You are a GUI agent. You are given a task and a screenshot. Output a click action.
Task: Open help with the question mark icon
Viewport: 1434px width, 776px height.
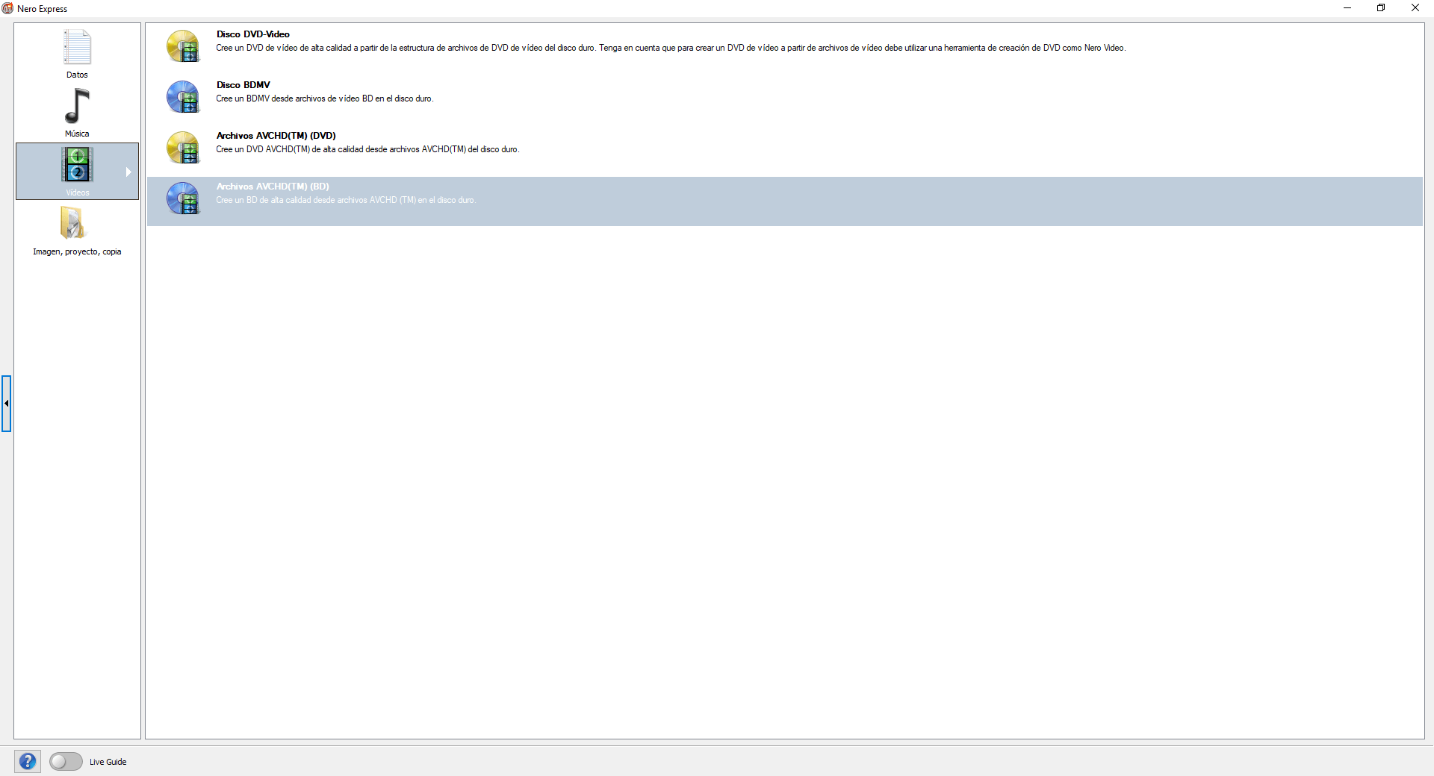pos(28,761)
